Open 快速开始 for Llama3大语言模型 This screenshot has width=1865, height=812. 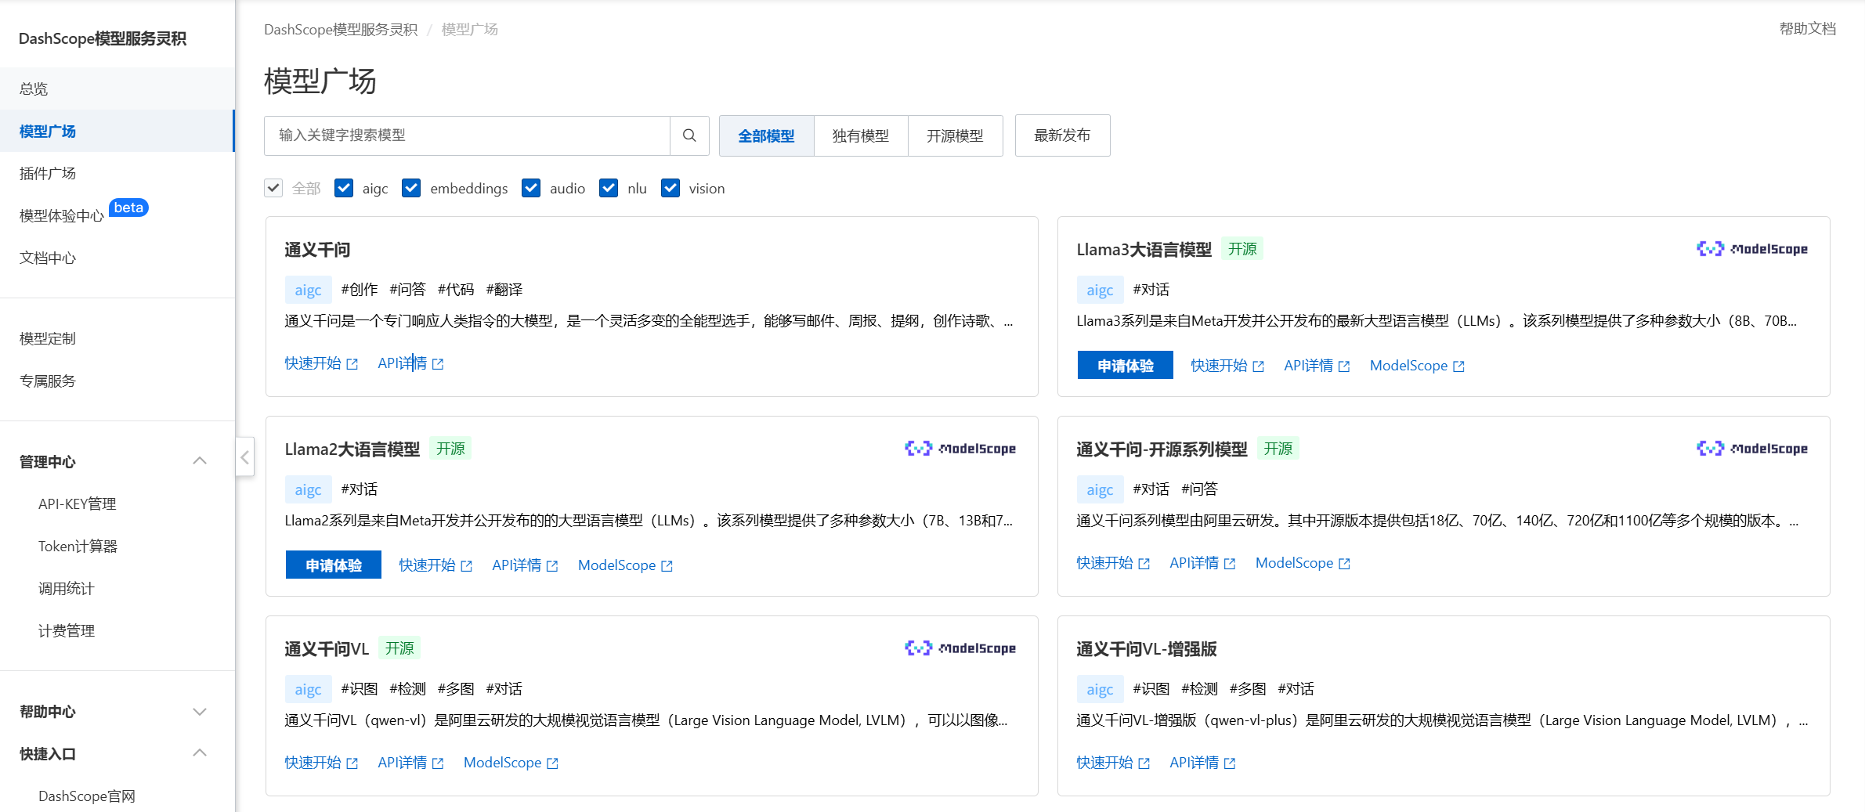pos(1227,366)
